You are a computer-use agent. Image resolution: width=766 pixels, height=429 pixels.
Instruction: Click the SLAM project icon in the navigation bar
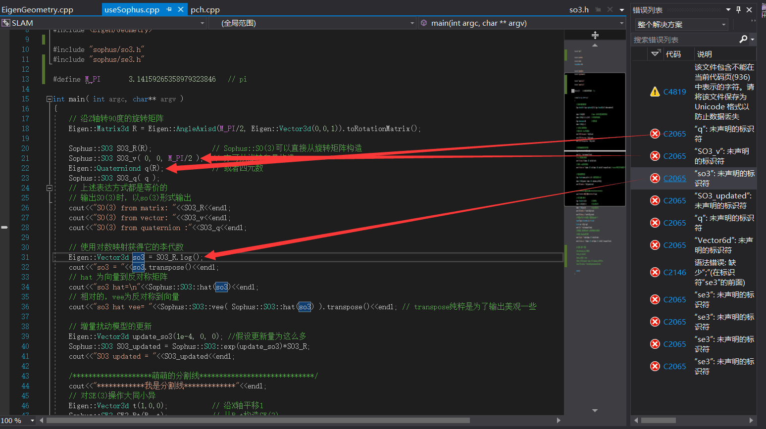tap(6, 23)
